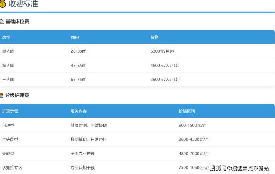Select the 房型 column header
This screenshot has width=275, height=174.
pyautogui.click(x=6, y=37)
